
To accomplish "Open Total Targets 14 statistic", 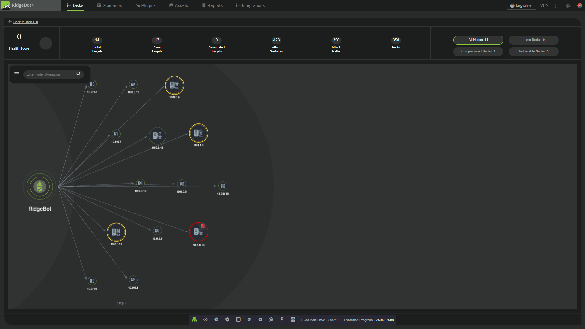I will (97, 45).
